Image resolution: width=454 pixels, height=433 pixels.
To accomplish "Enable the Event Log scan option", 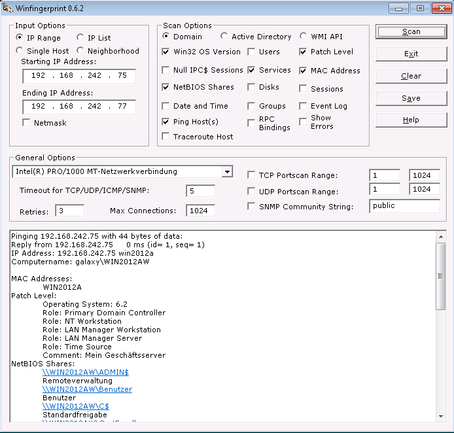I will (304, 106).
